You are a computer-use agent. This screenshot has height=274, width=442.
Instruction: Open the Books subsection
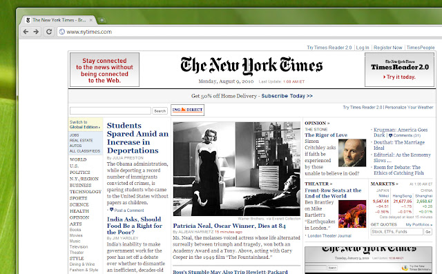[x=75, y=230]
